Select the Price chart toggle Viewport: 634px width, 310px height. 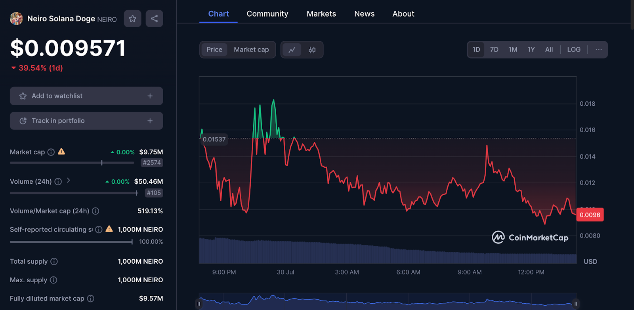(214, 49)
